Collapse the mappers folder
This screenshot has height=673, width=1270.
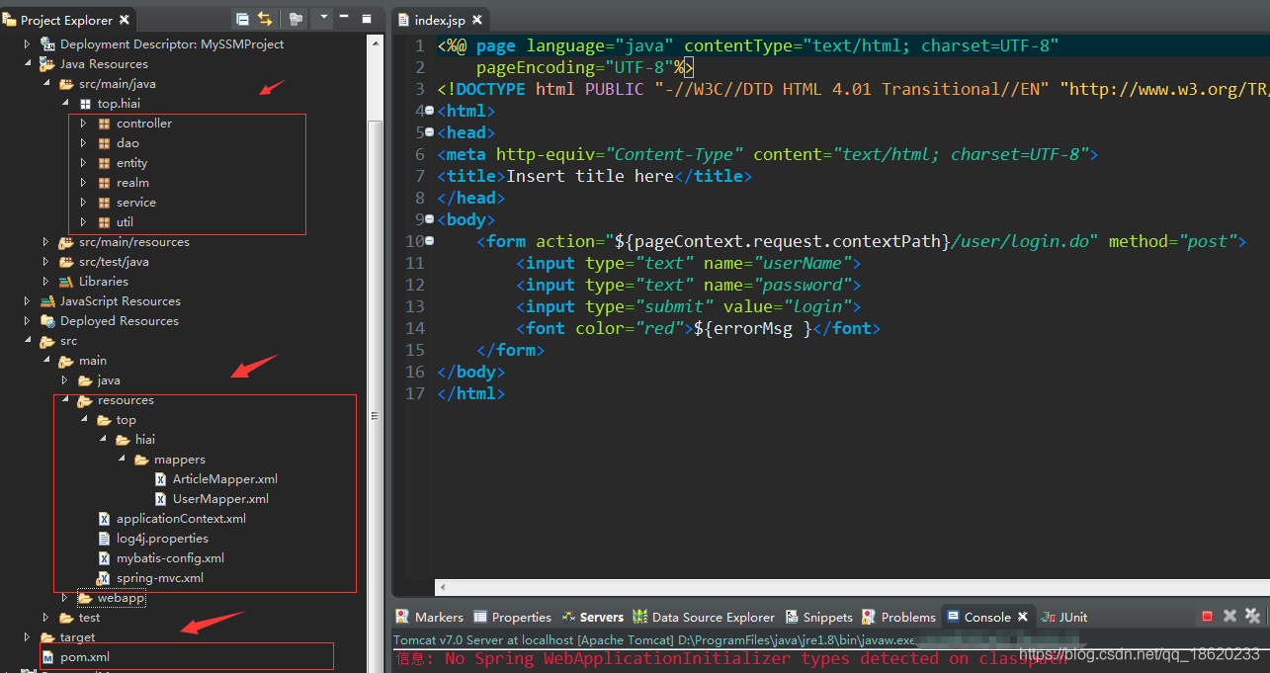tap(121, 460)
